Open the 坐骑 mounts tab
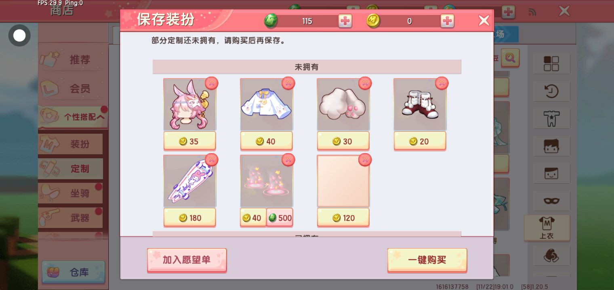This screenshot has height=290, width=614. [71, 193]
